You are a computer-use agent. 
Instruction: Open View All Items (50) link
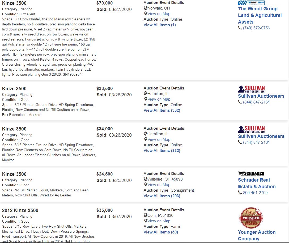pos(161,232)
